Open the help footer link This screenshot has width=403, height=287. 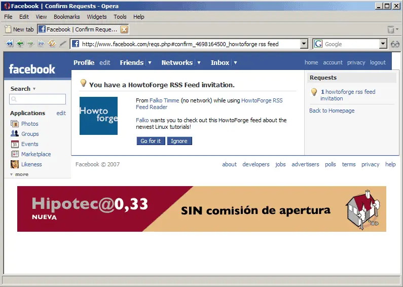(x=390, y=164)
